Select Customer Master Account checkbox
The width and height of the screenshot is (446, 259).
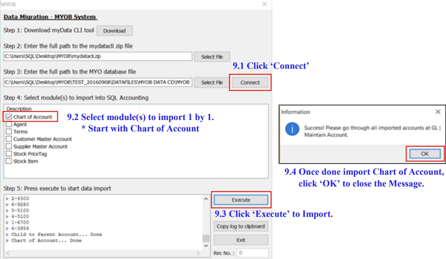pos(9,139)
